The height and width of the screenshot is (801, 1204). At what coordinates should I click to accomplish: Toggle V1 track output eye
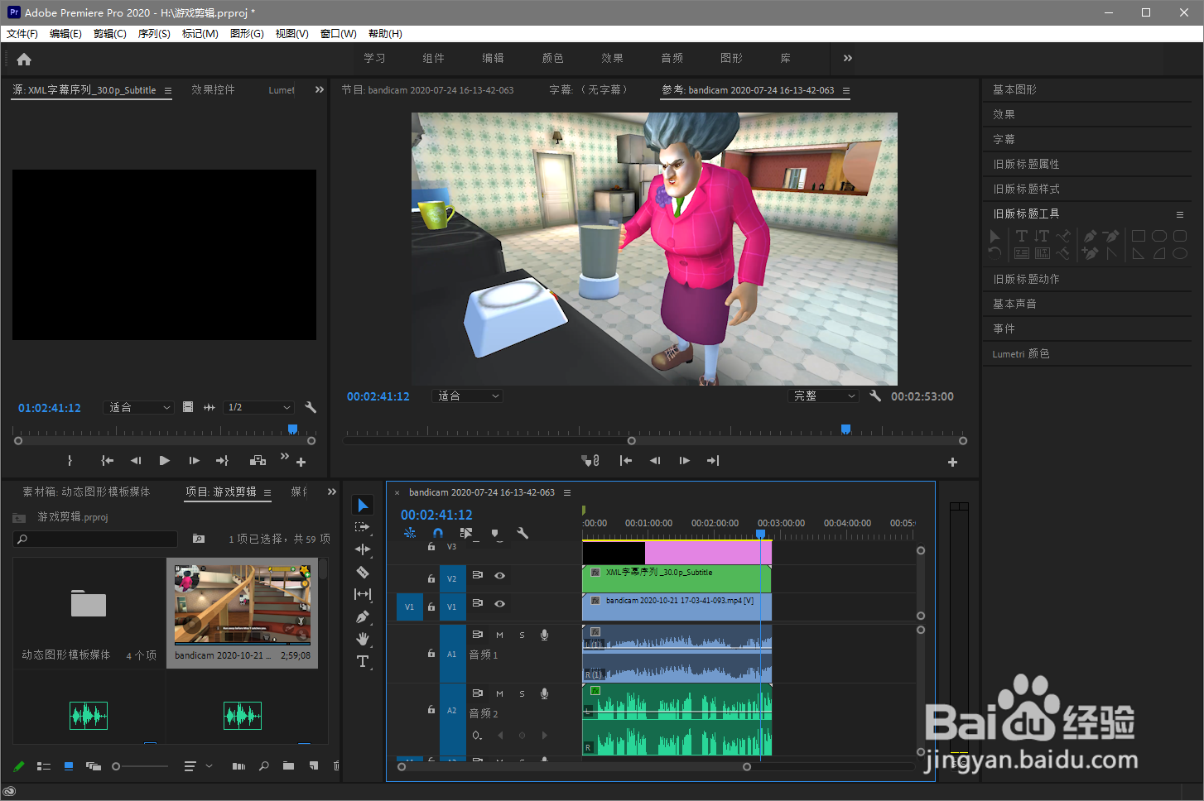(499, 604)
